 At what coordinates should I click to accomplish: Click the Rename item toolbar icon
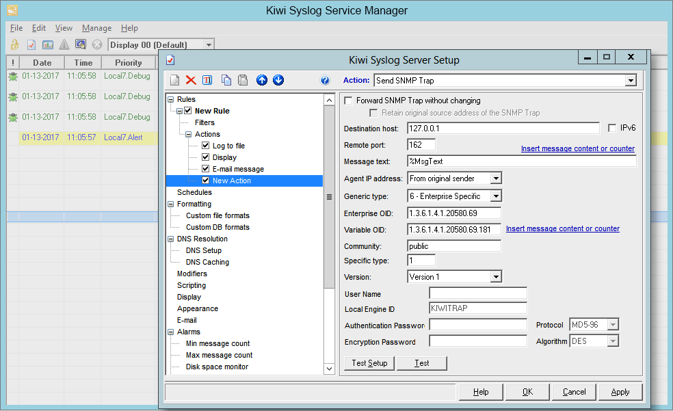click(x=207, y=81)
